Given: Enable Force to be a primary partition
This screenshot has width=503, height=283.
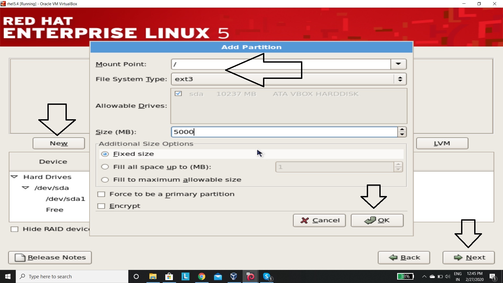Looking at the screenshot, I should [101, 194].
